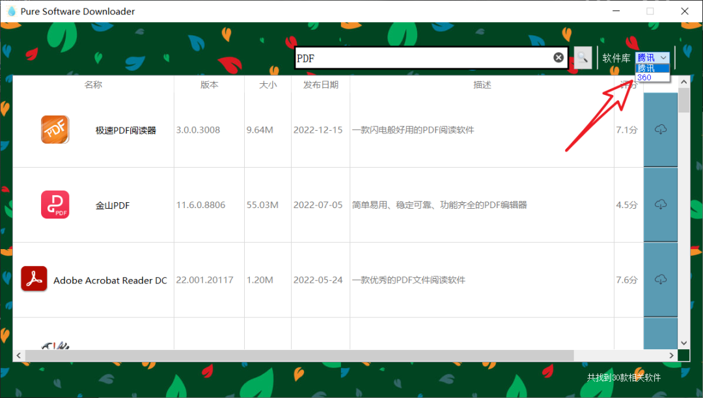The height and width of the screenshot is (398, 703).
Task: Click the 共找到30款相关软件 status text
Action: [624, 377]
